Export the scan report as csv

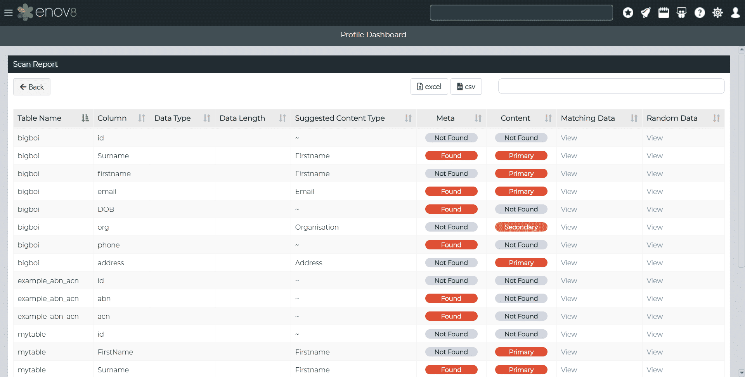coord(466,86)
